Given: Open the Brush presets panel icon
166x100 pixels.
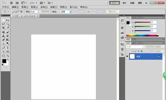Looking at the screenshot, I should (122, 44).
